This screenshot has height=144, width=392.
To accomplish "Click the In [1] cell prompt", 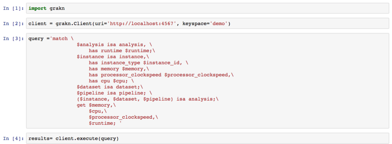I will pos(13,8).
